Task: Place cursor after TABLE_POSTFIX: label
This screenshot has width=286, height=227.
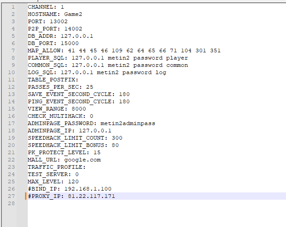Action: coord(79,80)
